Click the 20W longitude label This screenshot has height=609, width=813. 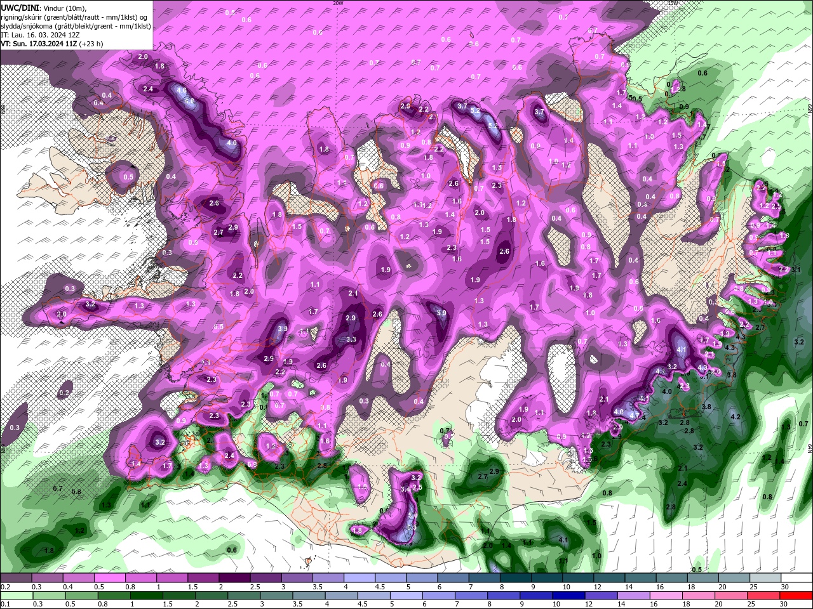[338, 3]
